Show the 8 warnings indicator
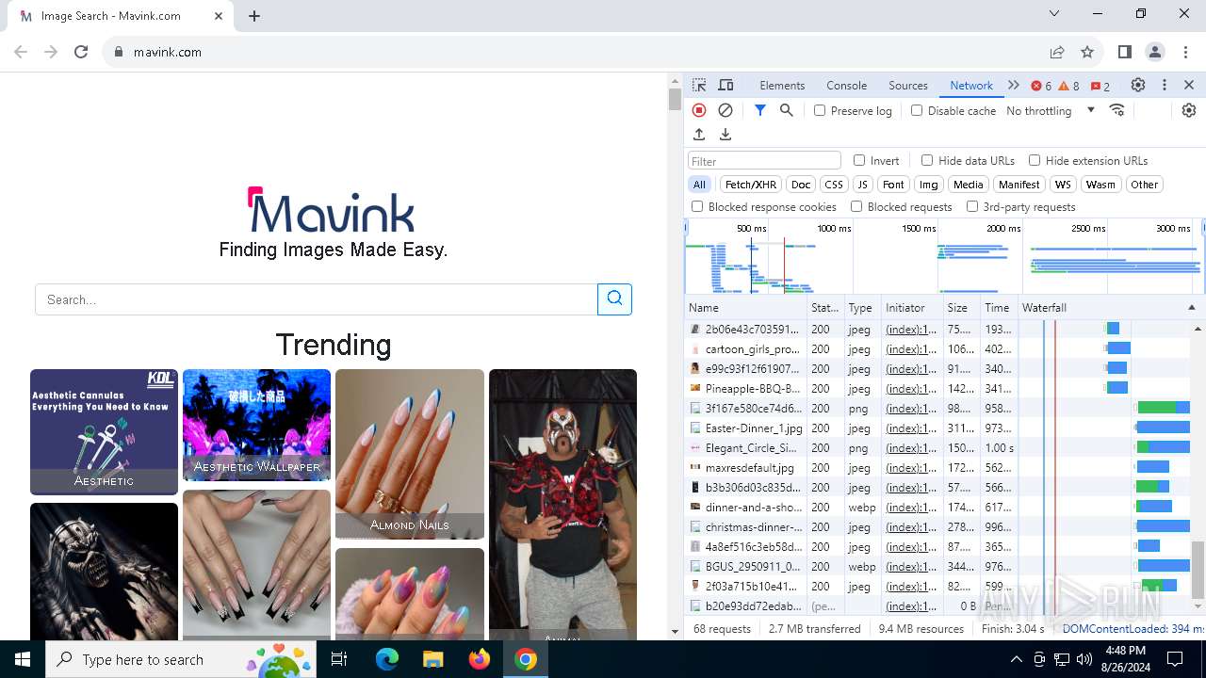Screen dimensions: 1206x678 [x=1069, y=86]
